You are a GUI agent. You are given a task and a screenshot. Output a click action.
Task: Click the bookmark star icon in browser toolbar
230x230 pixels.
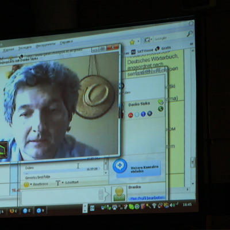132,43
